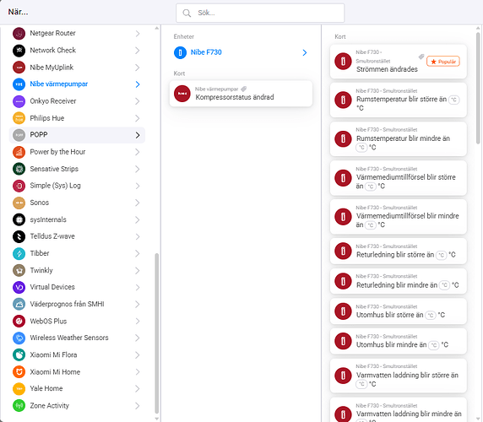Click the Nibe F730 device link
Image resolution: width=483 pixels, height=422 pixels.
pos(206,52)
